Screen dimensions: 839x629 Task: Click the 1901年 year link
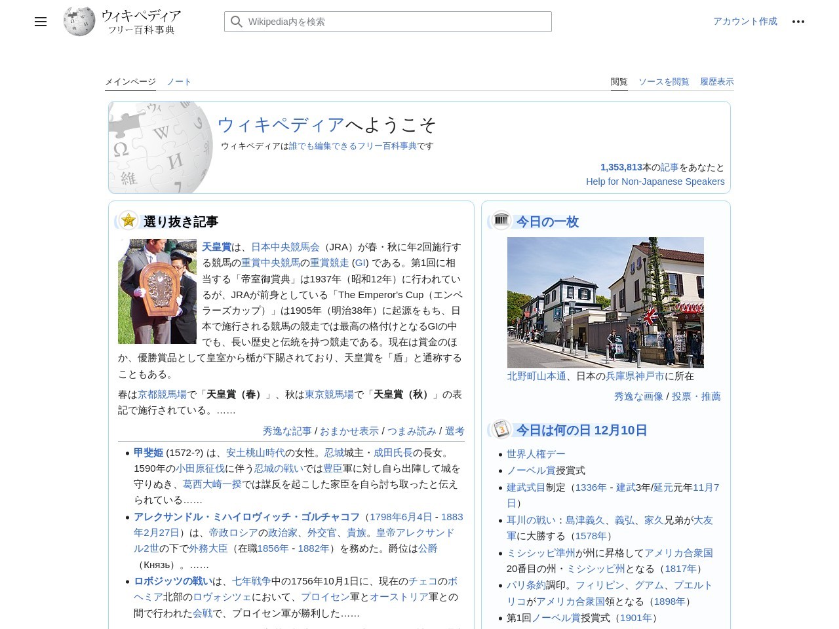636,618
